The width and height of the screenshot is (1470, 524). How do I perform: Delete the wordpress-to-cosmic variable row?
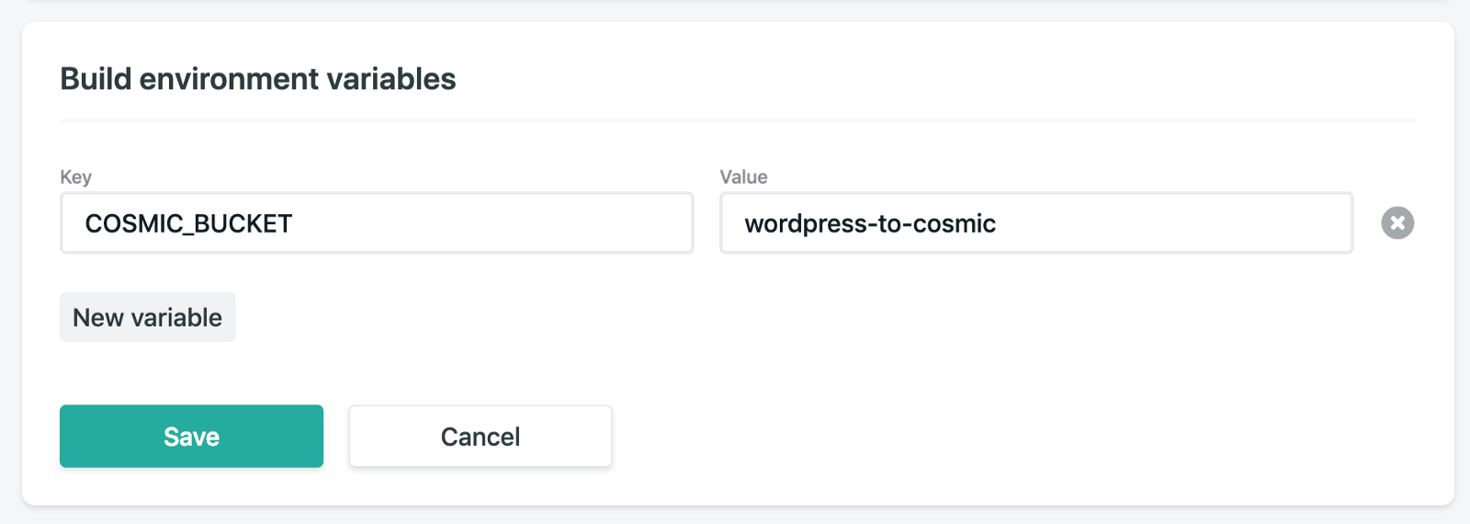1397,222
